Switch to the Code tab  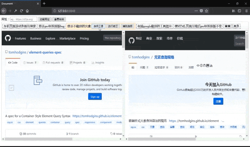pyautogui.click(x=13, y=63)
